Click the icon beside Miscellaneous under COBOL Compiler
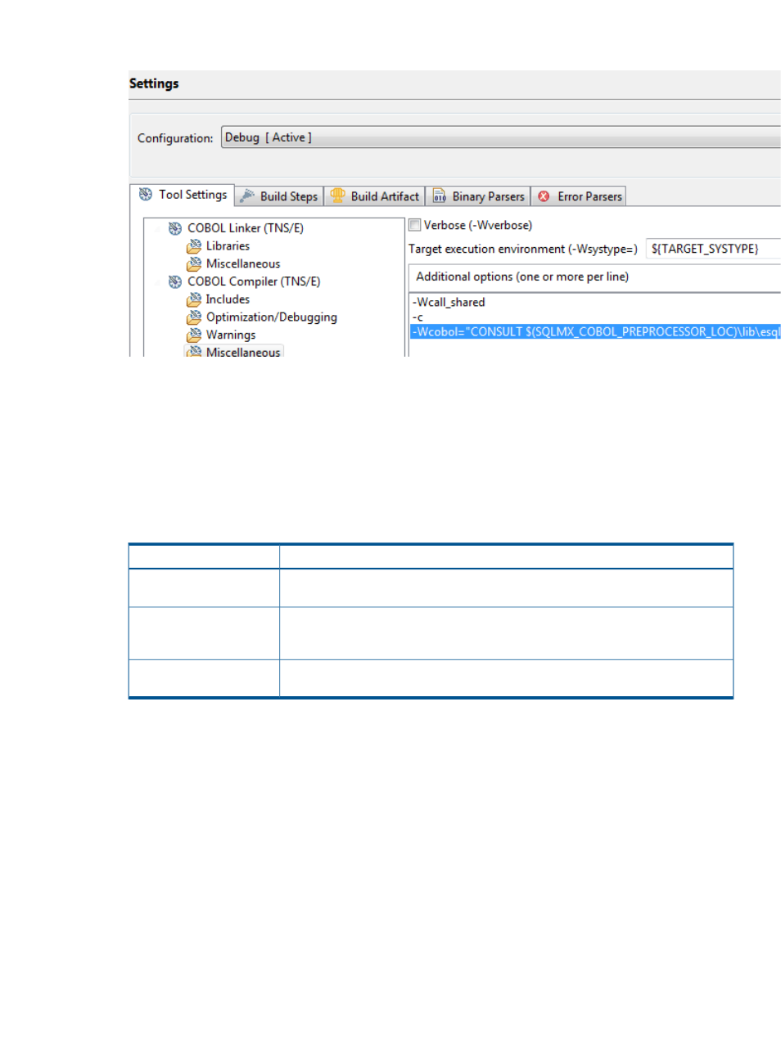 click(194, 352)
